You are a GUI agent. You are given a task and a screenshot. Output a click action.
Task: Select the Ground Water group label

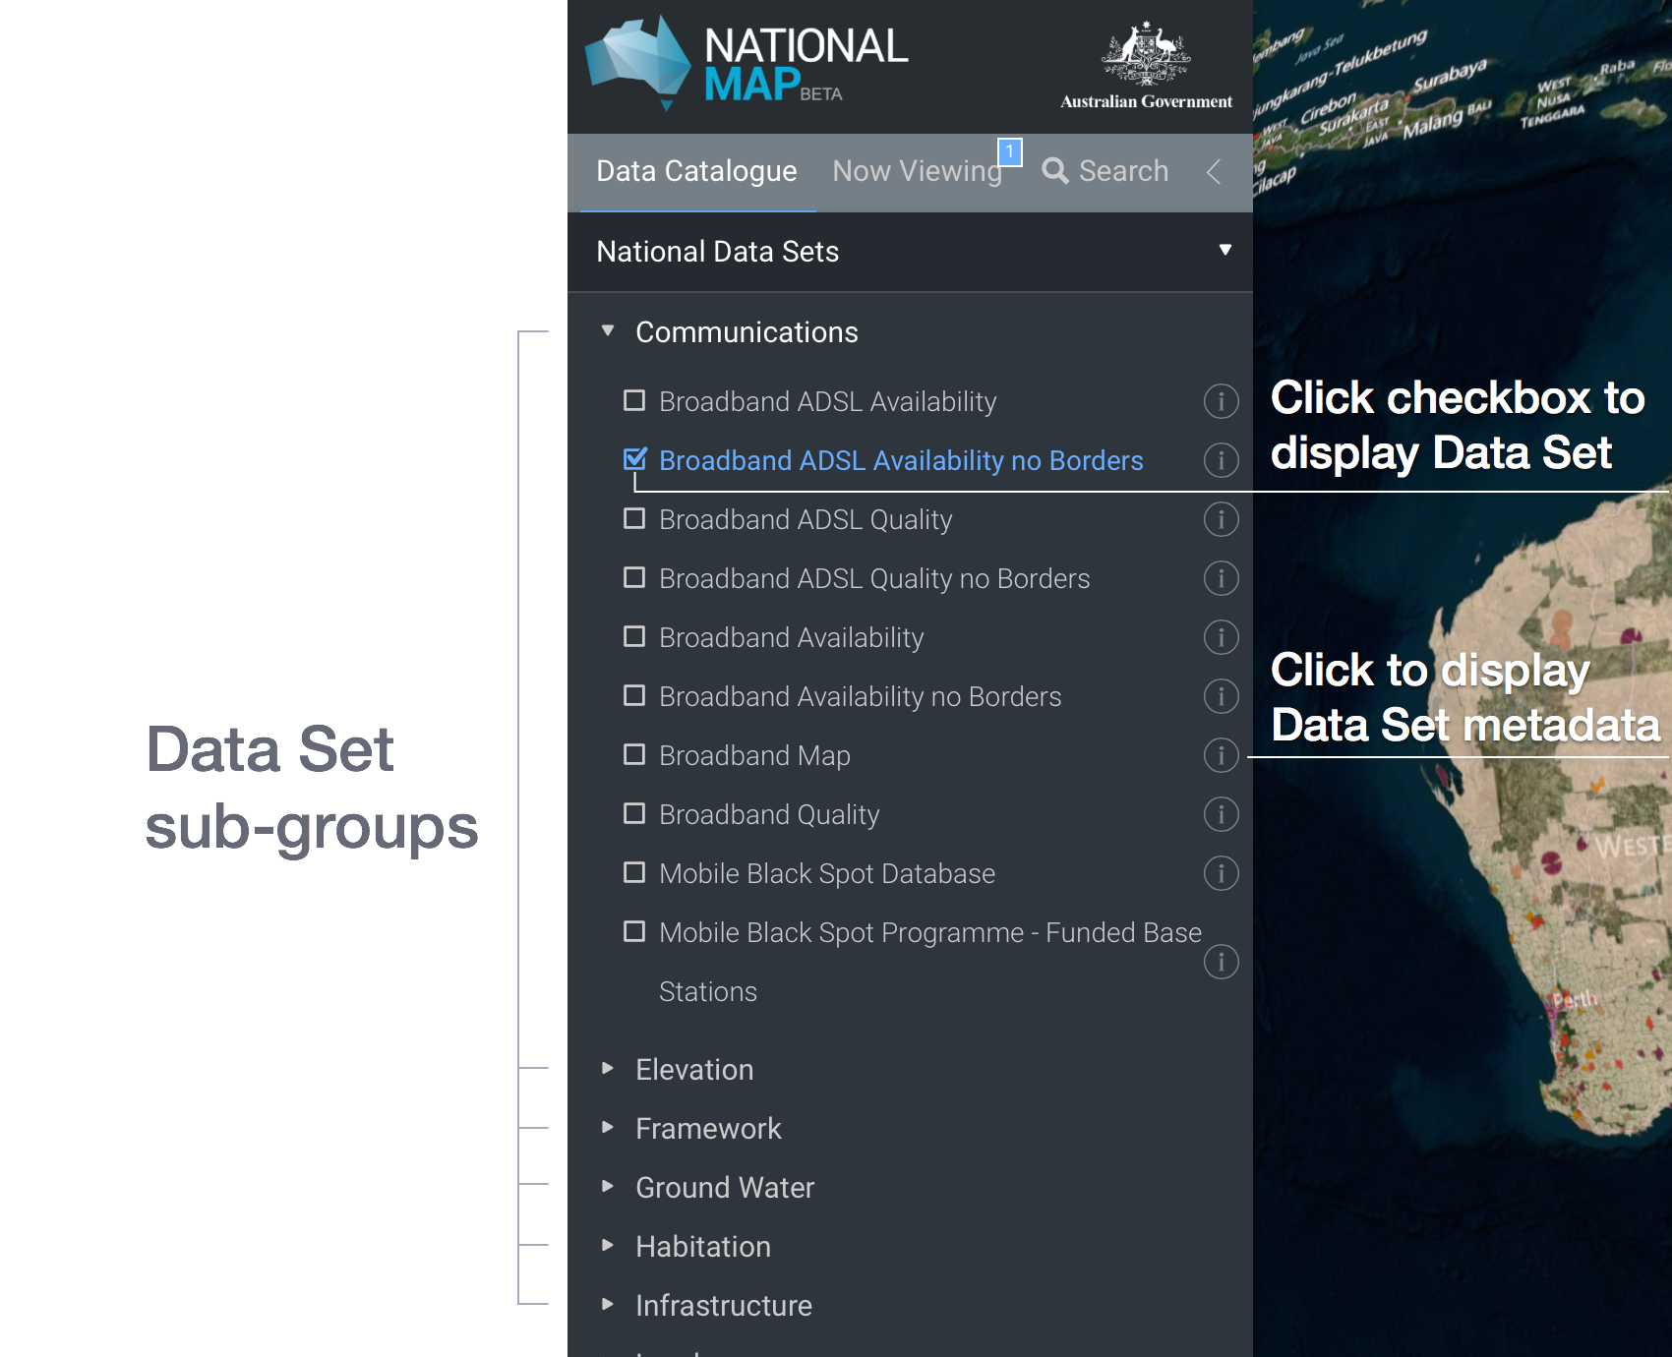click(x=725, y=1188)
